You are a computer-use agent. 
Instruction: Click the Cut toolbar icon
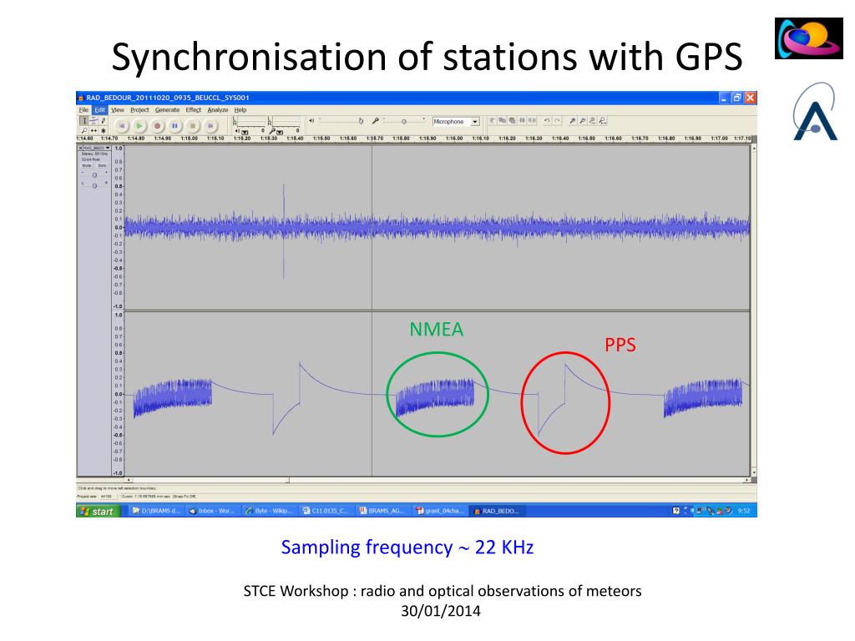[492, 120]
